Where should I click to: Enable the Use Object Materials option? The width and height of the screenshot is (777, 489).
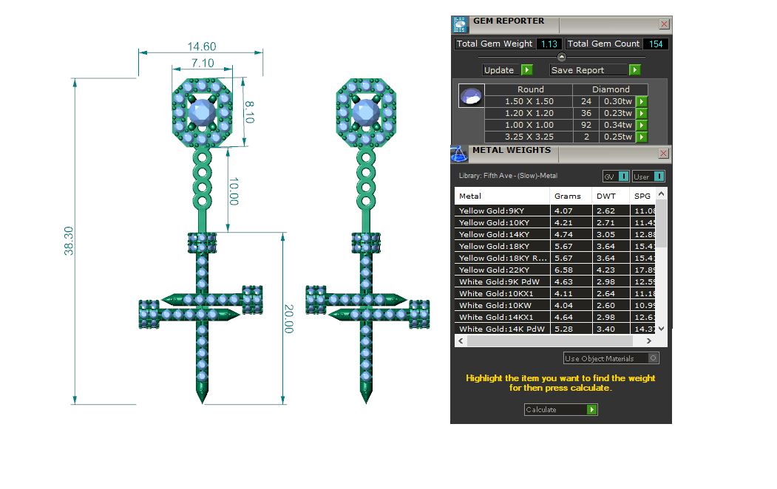pos(652,358)
